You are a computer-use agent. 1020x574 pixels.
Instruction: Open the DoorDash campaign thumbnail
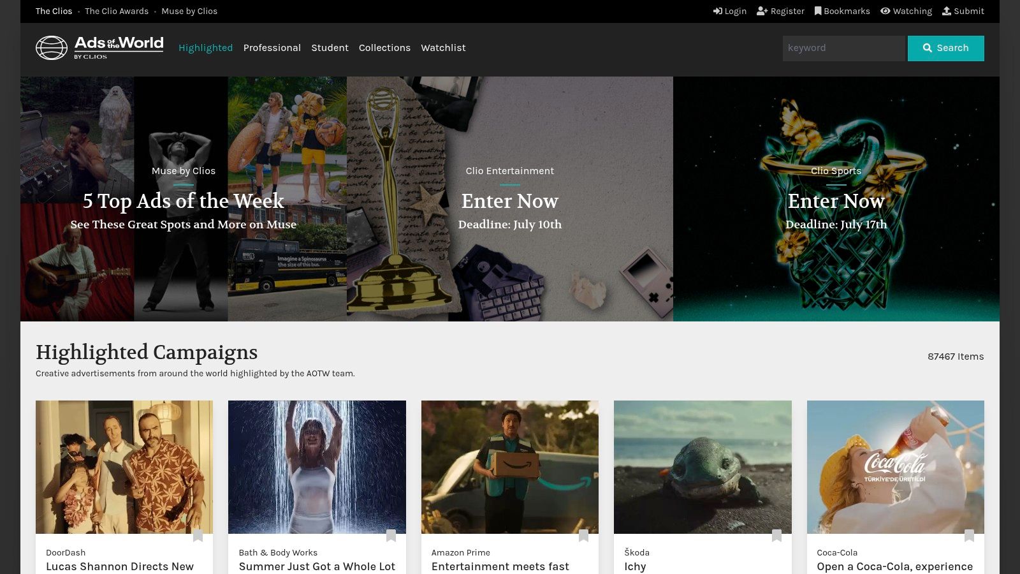point(124,467)
